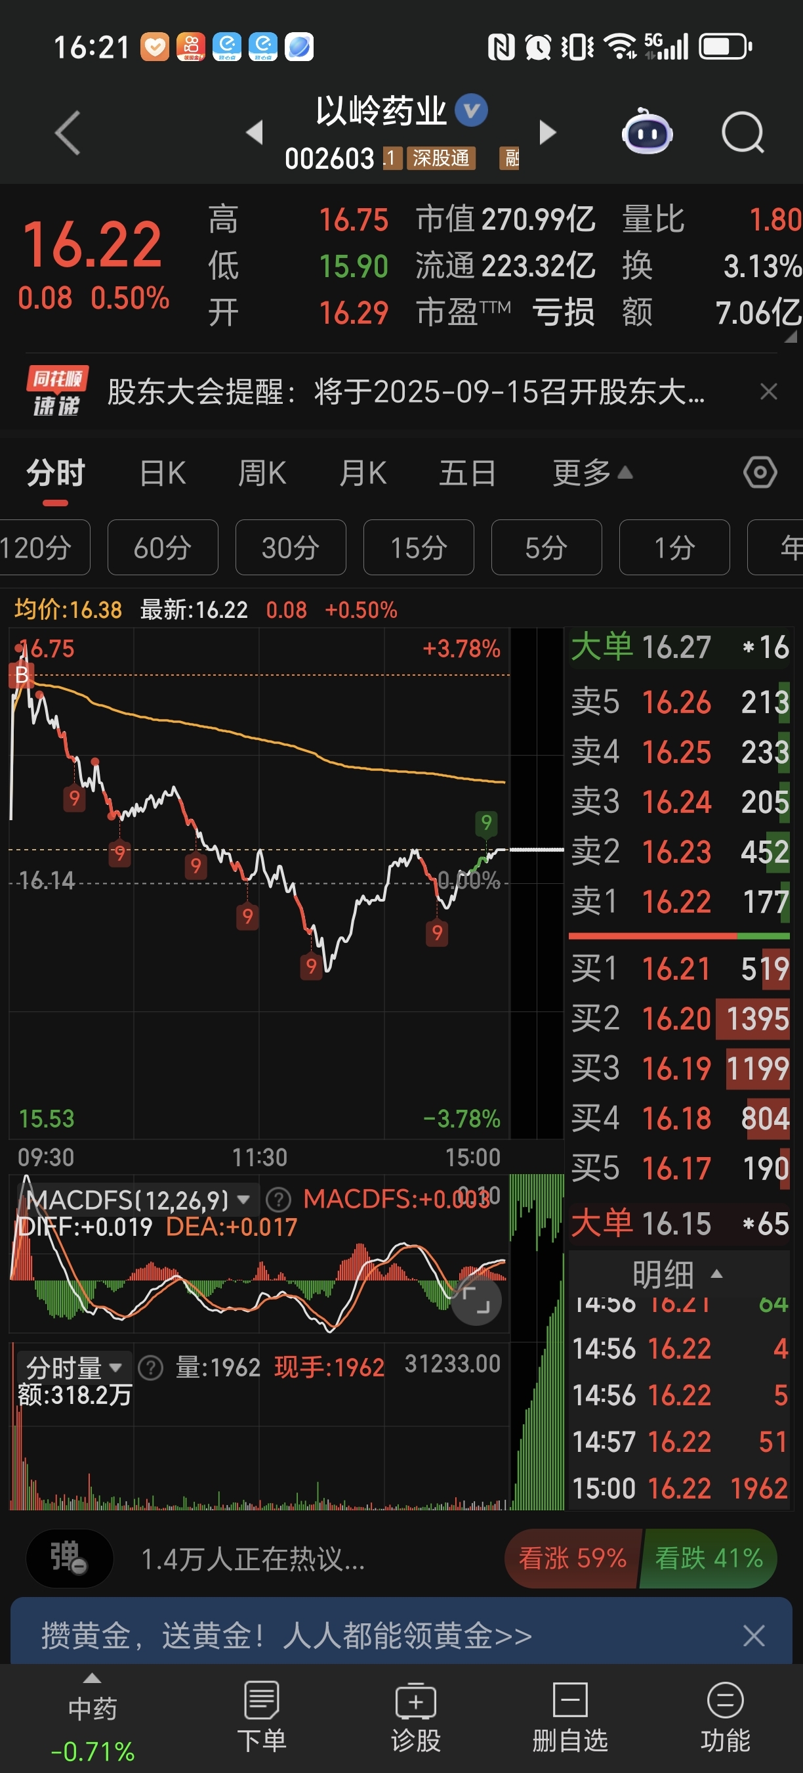Choose the 60分 period button

(163, 548)
